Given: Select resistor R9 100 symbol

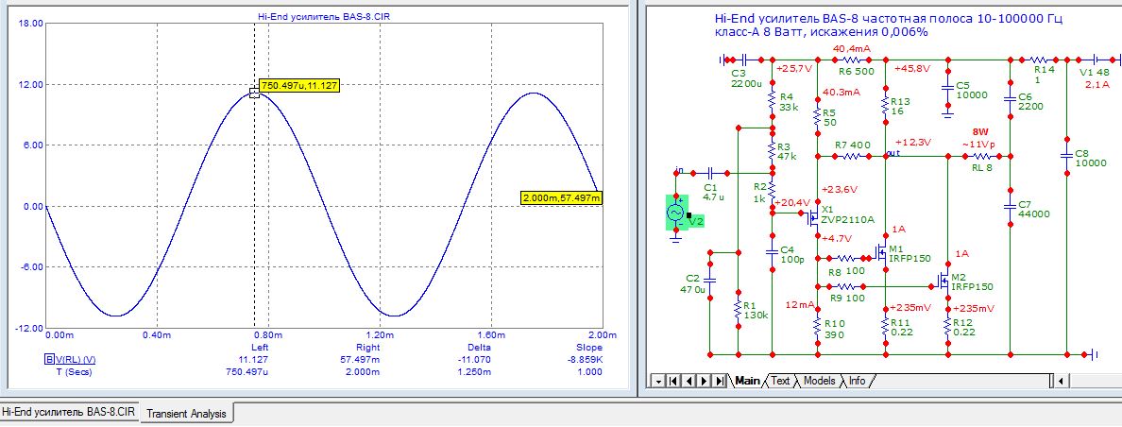Looking at the screenshot, I should (846, 286).
